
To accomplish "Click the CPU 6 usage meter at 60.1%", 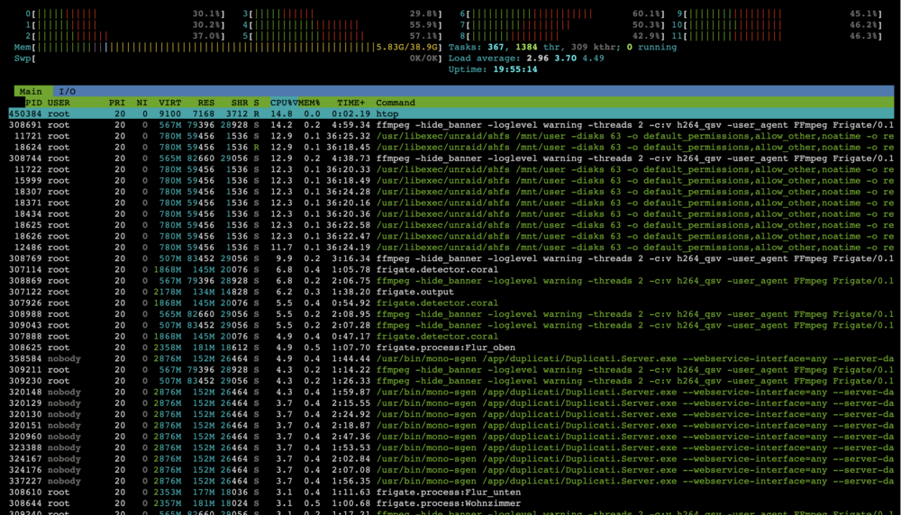I will pyautogui.click(x=562, y=14).
